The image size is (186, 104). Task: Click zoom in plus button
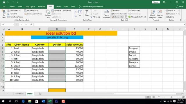click(179, 97)
